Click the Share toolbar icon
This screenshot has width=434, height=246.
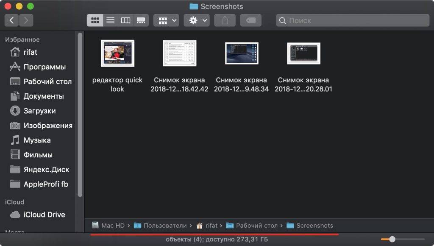point(225,20)
